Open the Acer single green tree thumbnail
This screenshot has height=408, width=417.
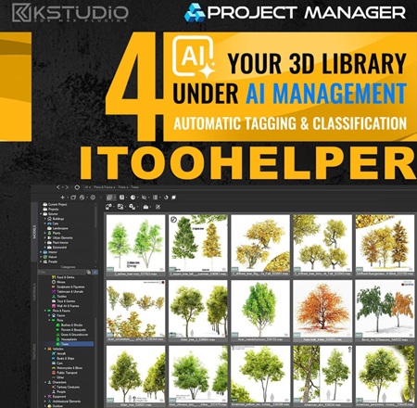260,309
